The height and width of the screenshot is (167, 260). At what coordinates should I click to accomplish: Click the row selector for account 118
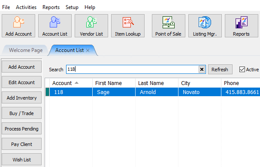coord(48,92)
